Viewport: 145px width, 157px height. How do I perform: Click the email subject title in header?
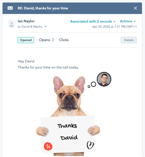tap(43, 8)
